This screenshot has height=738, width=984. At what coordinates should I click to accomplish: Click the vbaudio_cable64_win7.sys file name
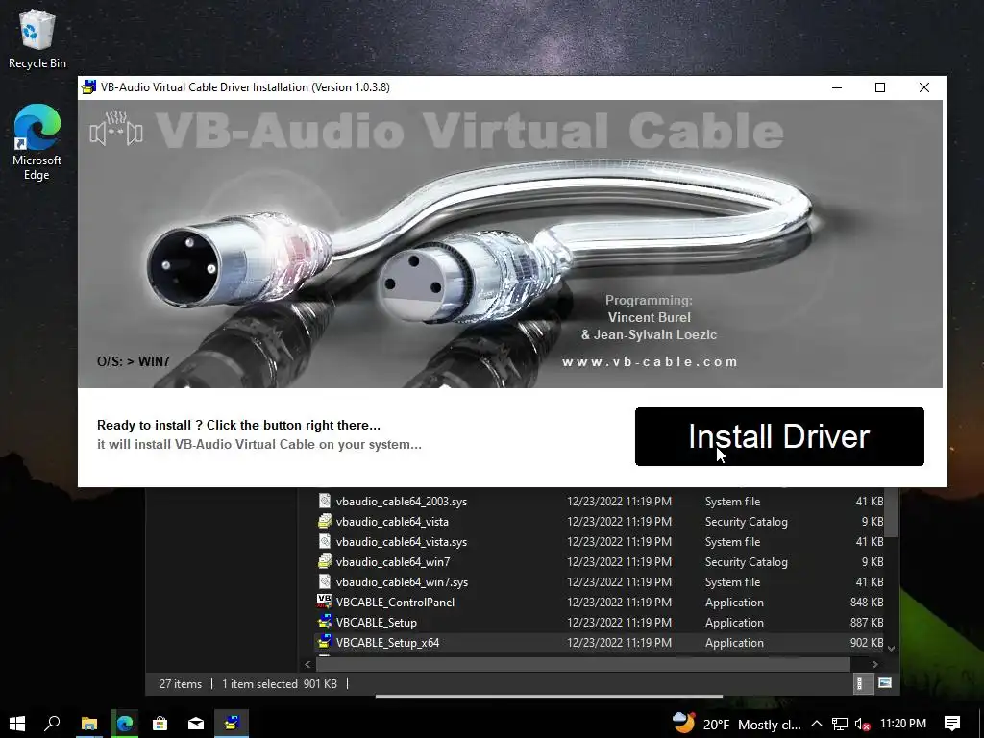coord(403,582)
